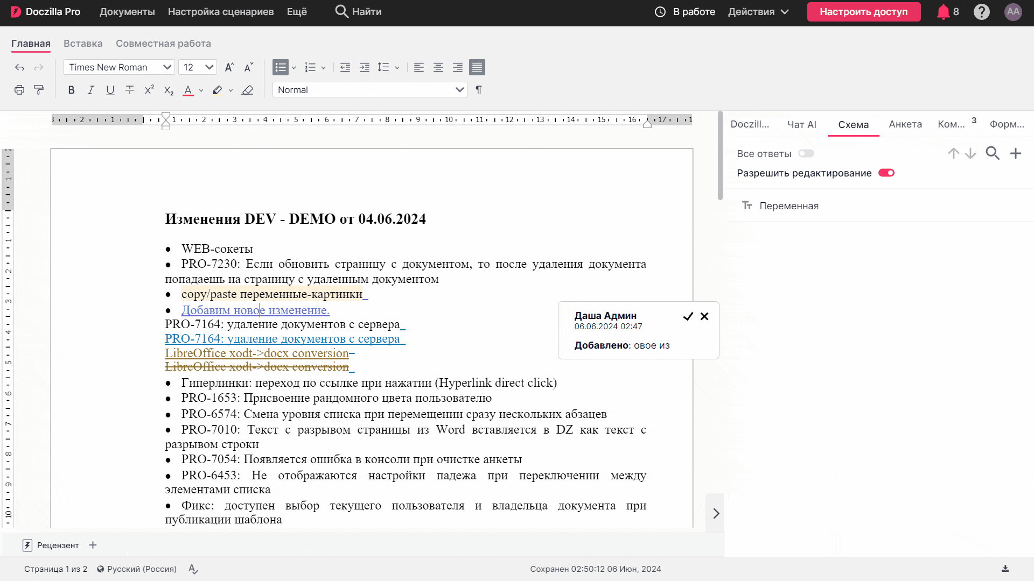
Task: Toggle paragraph marks display
Action: 479,90
